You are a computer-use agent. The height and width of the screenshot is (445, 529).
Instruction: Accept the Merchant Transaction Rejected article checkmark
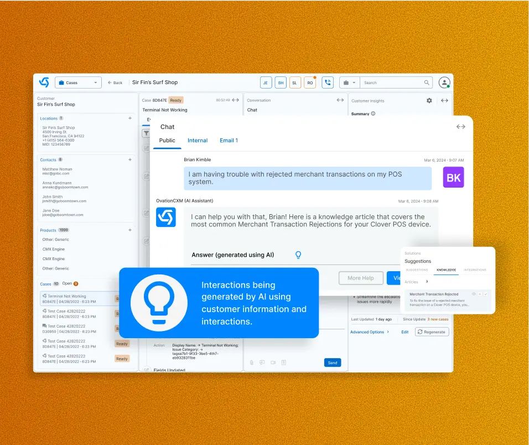click(485, 294)
